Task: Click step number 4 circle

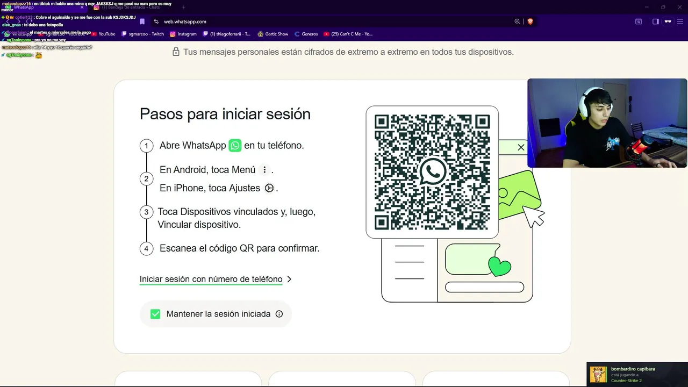Action: point(146,248)
